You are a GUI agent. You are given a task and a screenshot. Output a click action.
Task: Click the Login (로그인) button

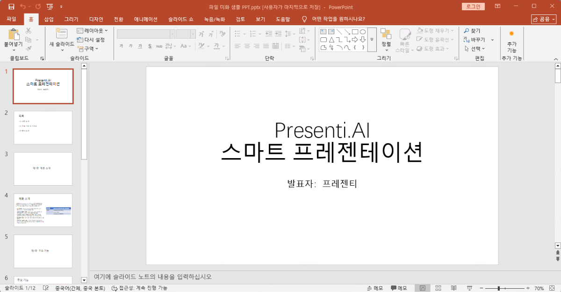(474, 7)
